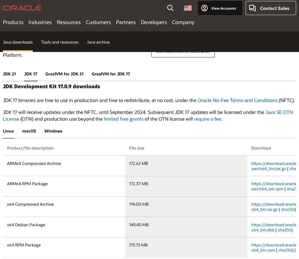The image size is (299, 259).
Task: Open the Customers menu
Action: tap(98, 22)
